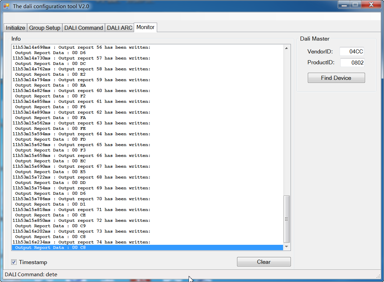Toggle the Timestamp checkbox
Screen dimensions: 384x282
14,262
